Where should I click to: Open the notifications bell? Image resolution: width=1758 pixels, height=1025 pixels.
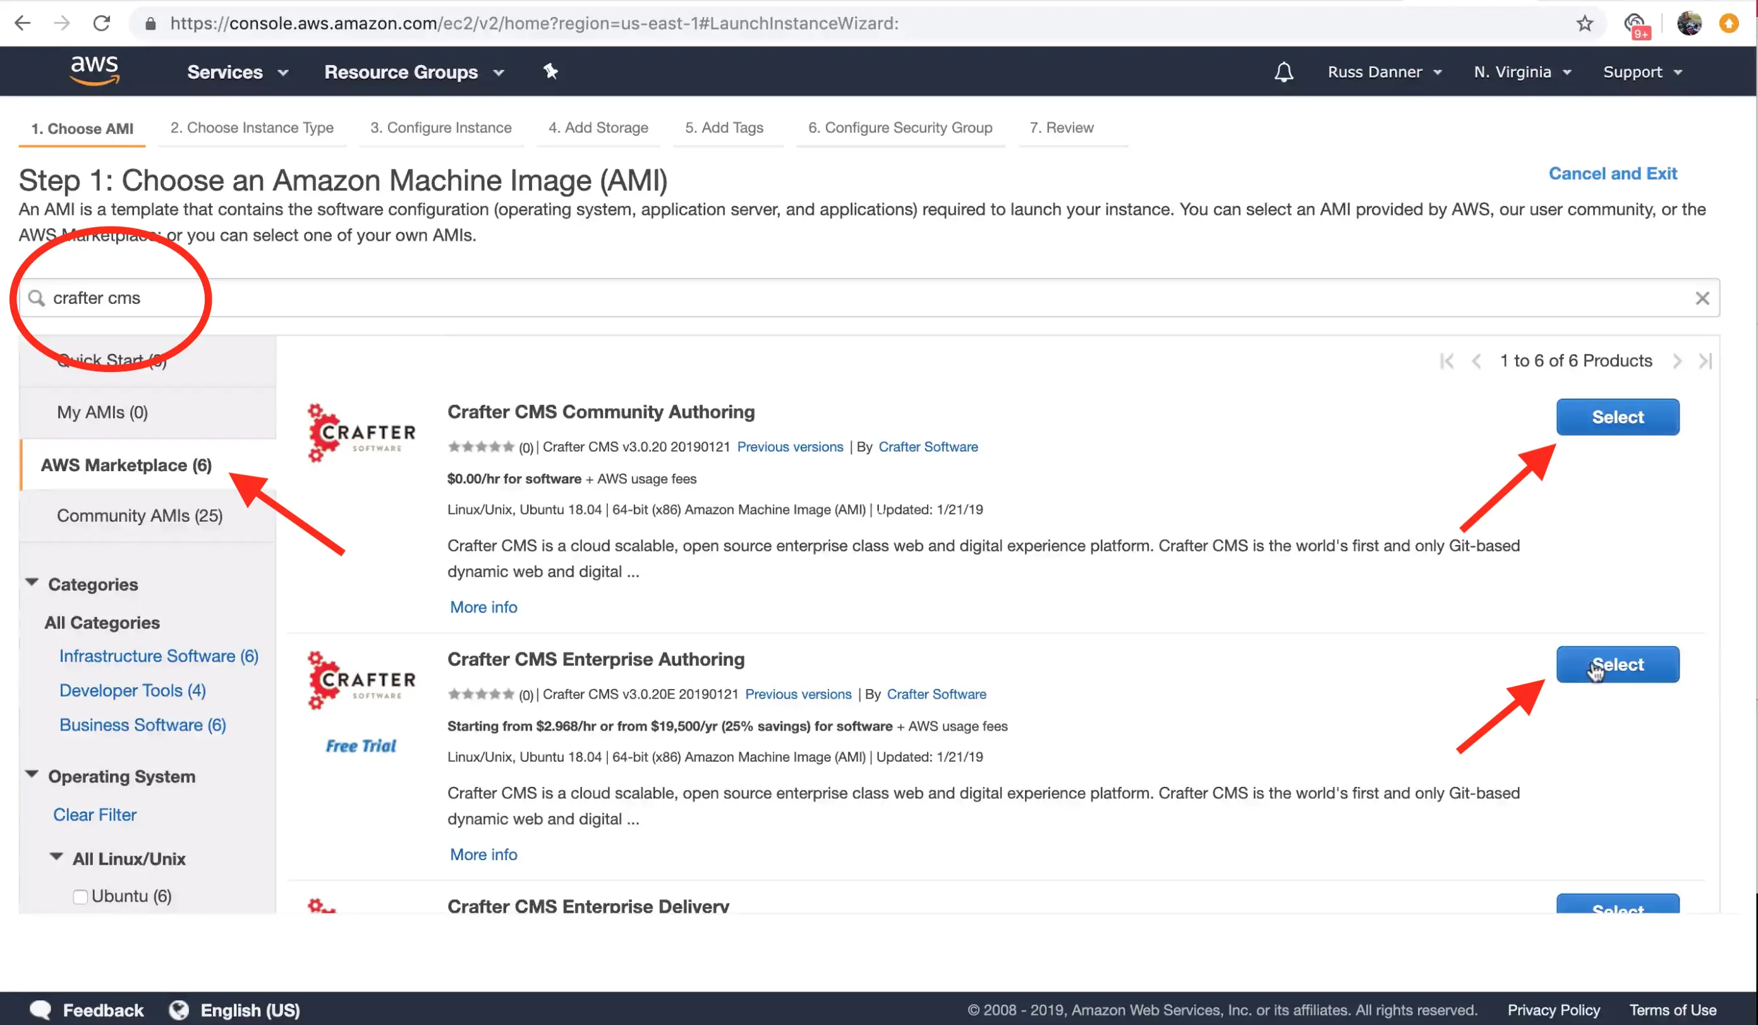[1283, 72]
